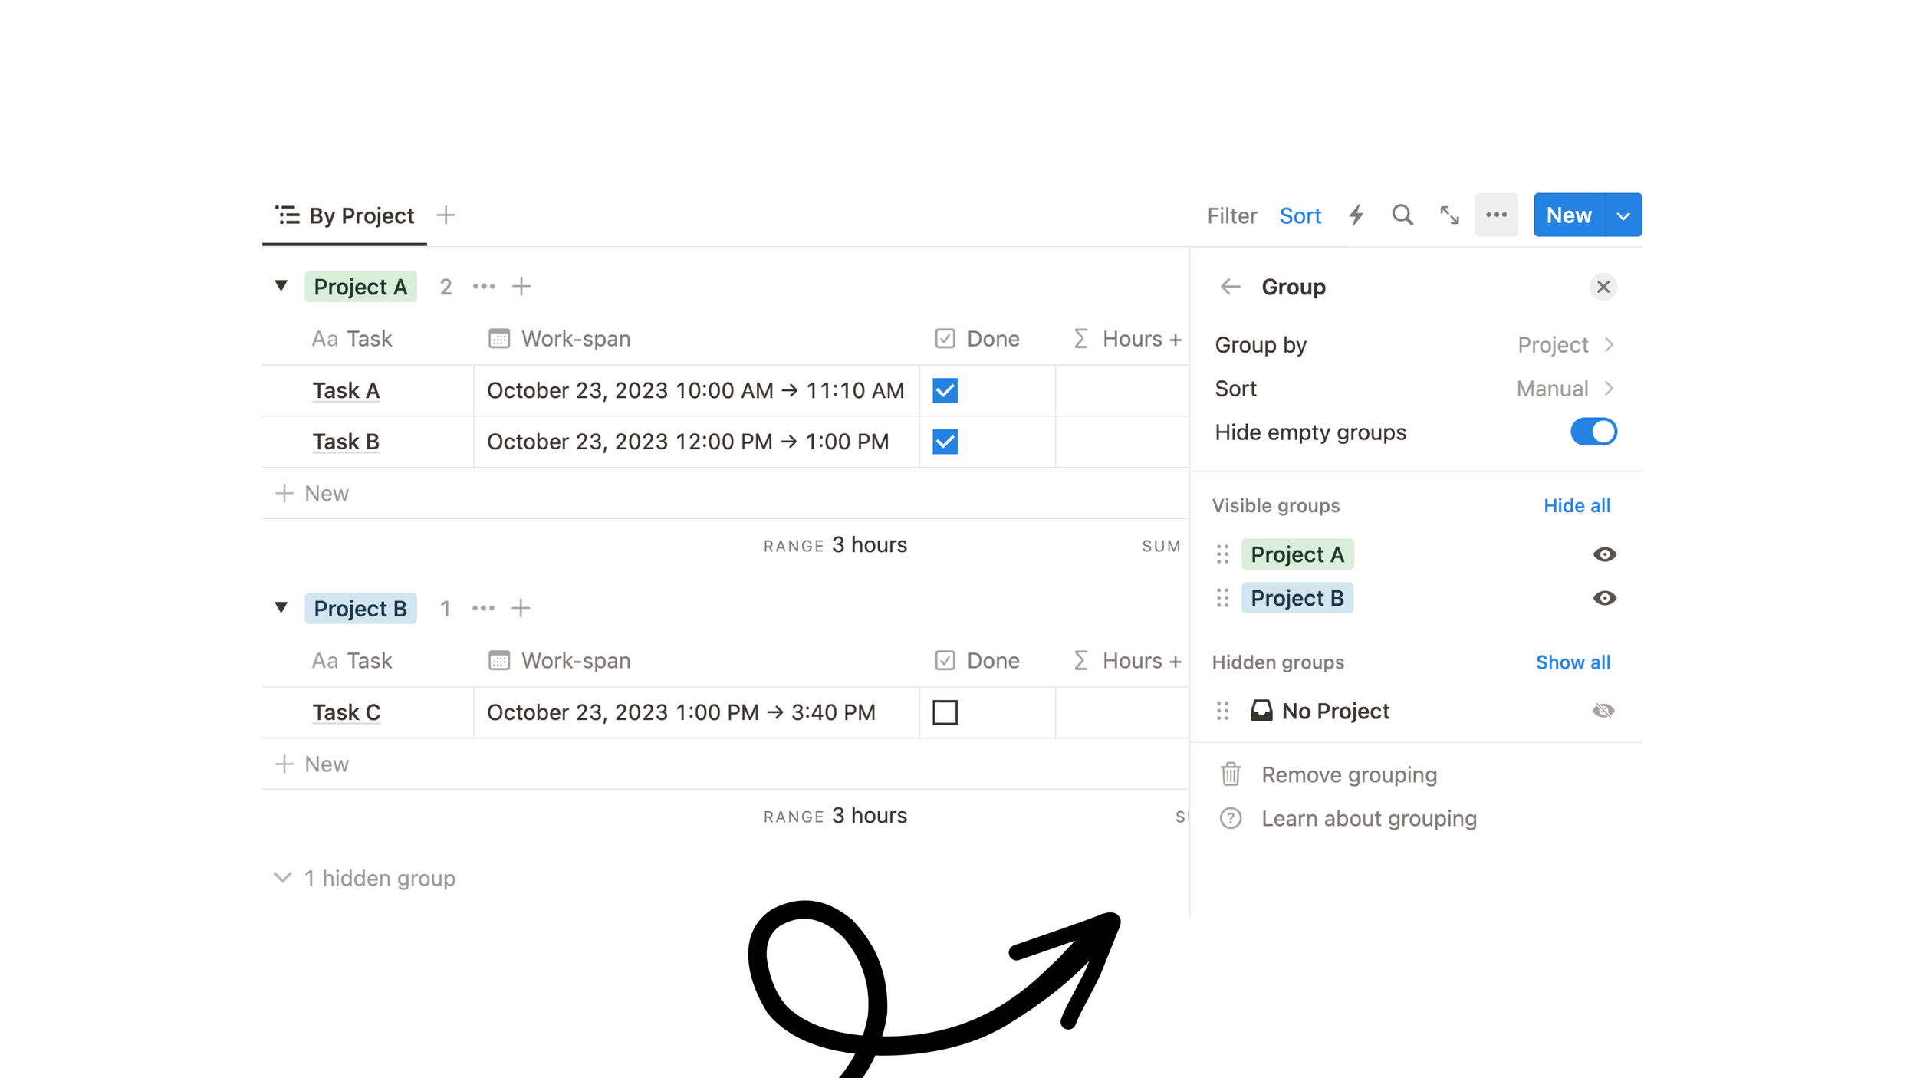This screenshot has height=1078, width=1917.
Task: Open Learn about grouping help
Action: [1370, 818]
